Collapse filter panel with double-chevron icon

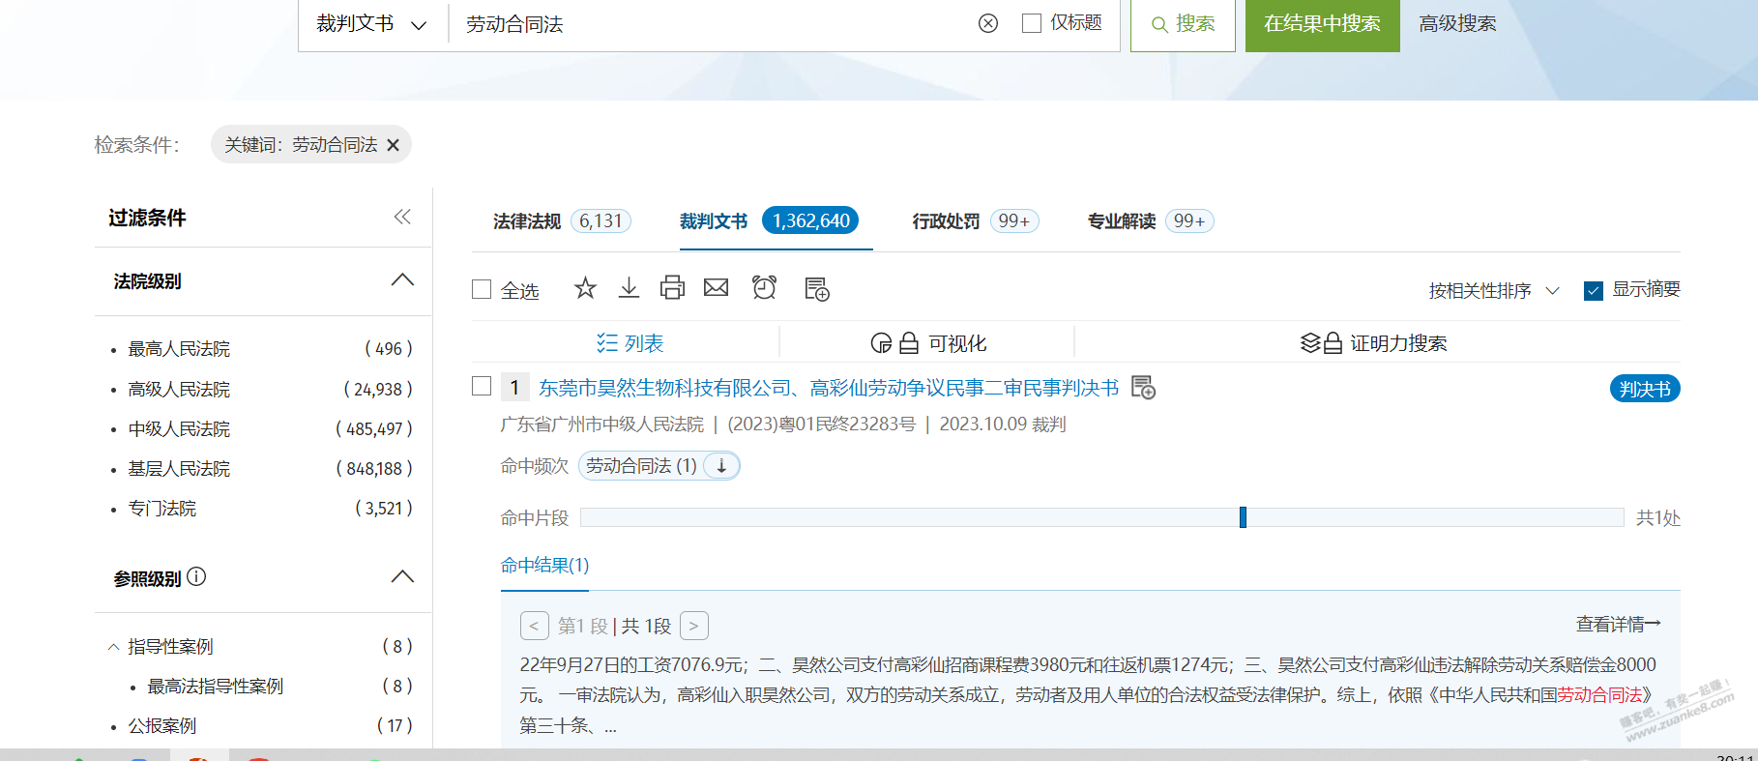coord(402,217)
